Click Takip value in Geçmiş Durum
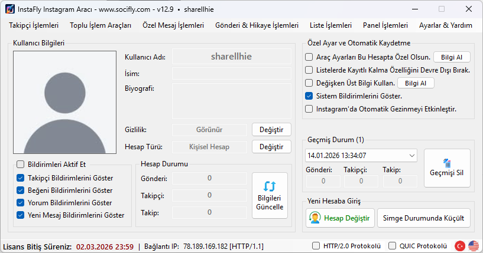Screen dimensions: 483x253 point(400,182)
